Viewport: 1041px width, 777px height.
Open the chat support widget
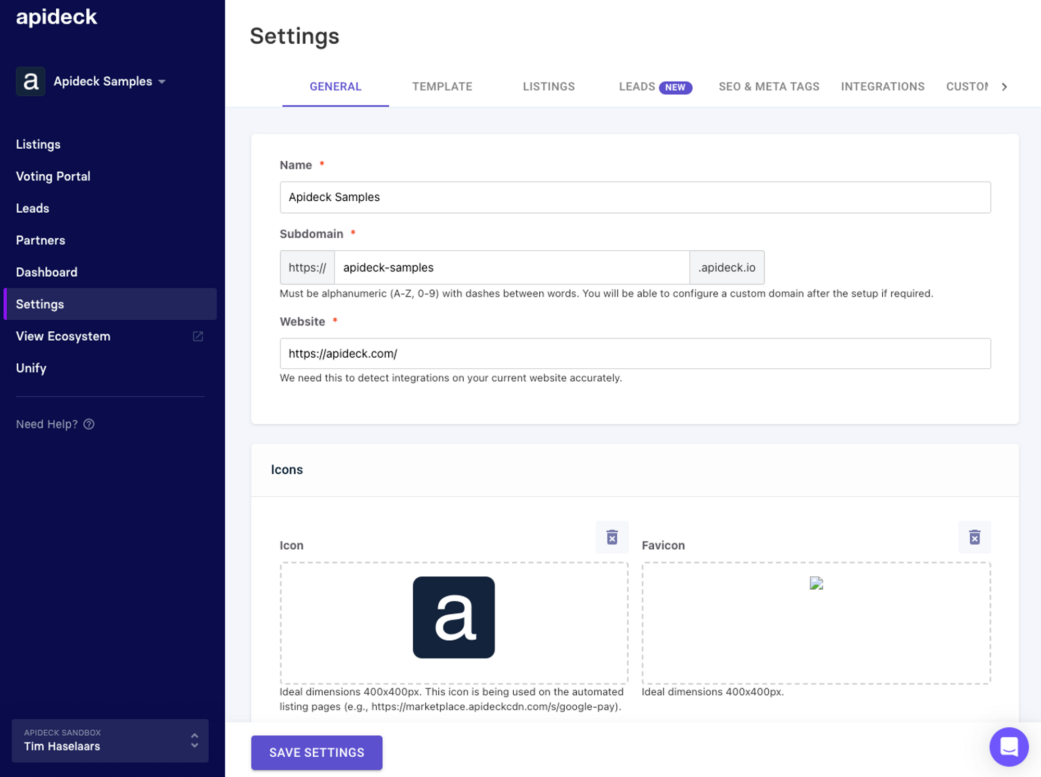pos(1009,747)
